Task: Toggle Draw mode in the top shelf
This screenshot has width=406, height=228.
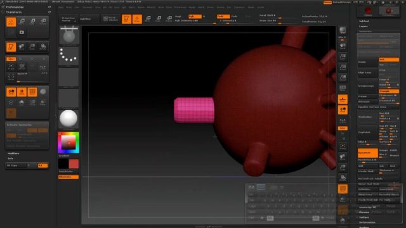Action: [137, 19]
